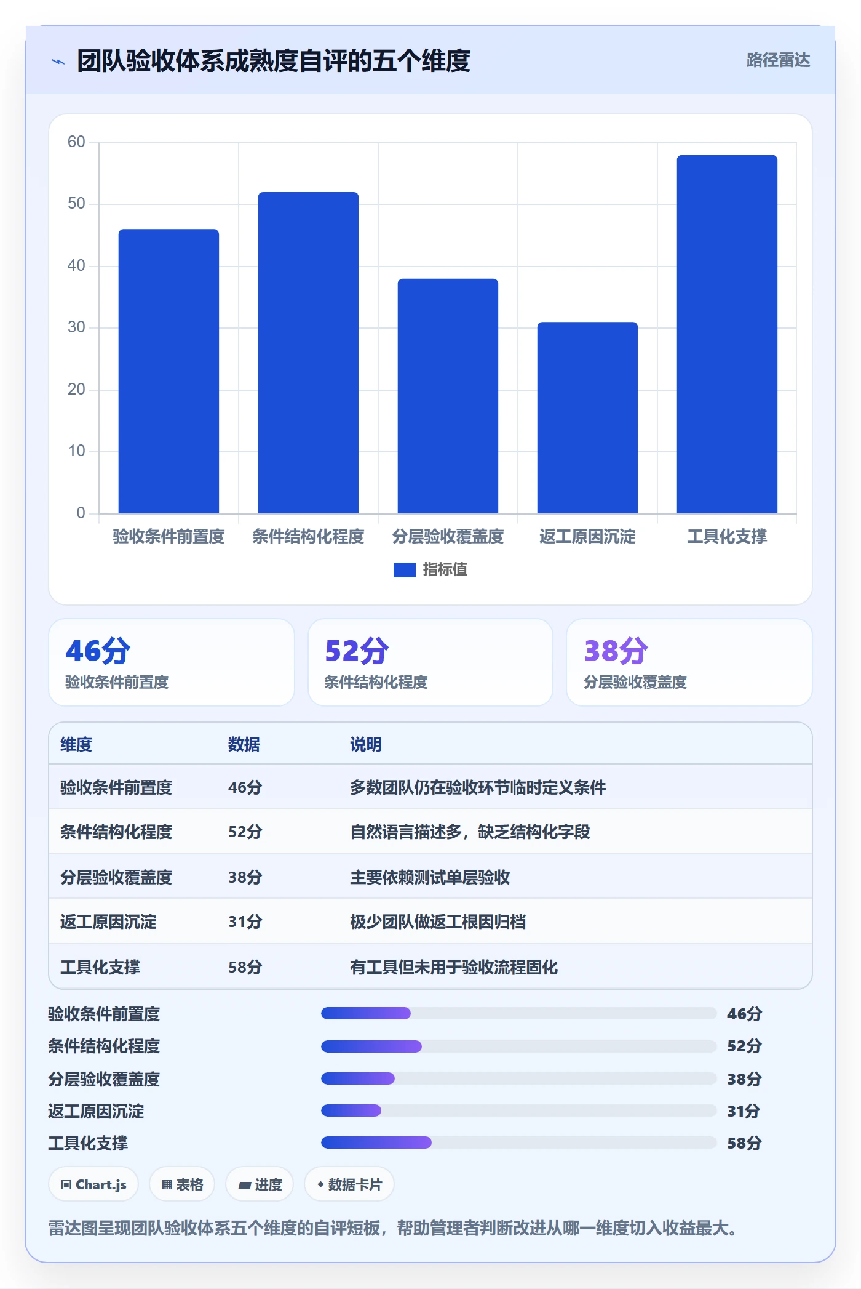Image resolution: width=861 pixels, height=1289 pixels.
Task: Click the footer description about 雷达图
Action: point(392,1228)
